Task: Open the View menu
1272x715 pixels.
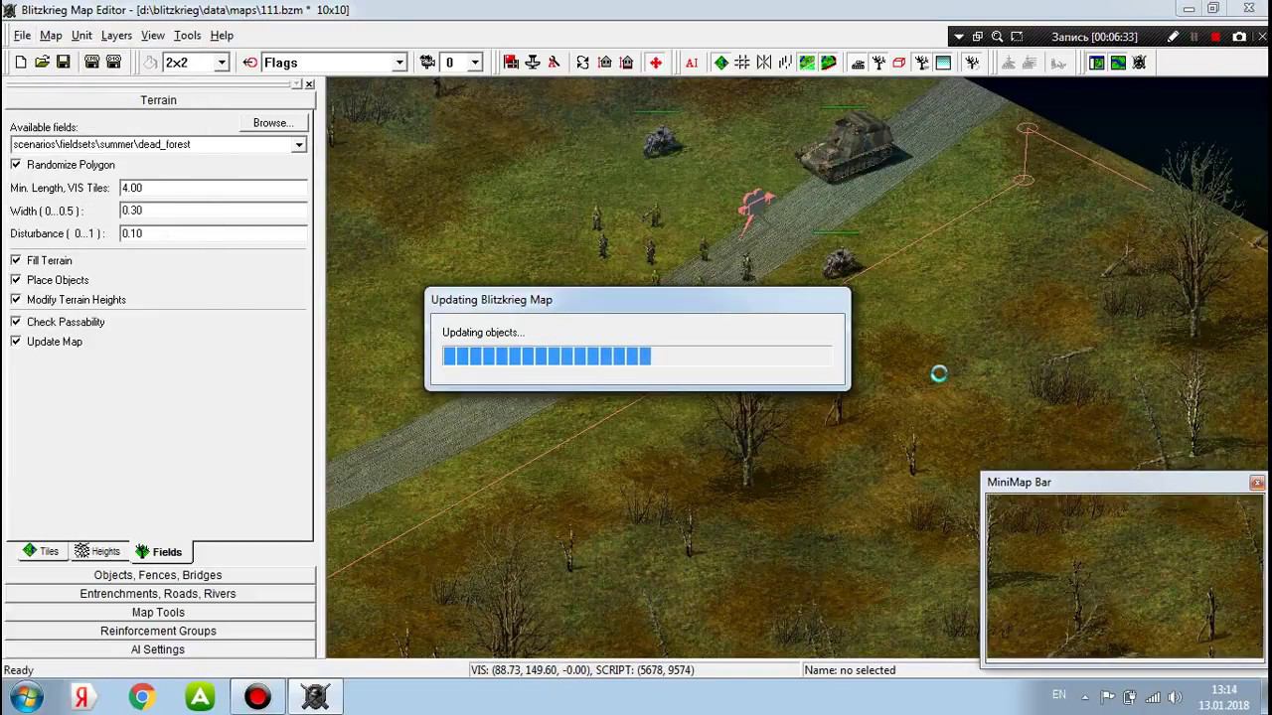Action: [x=153, y=36]
